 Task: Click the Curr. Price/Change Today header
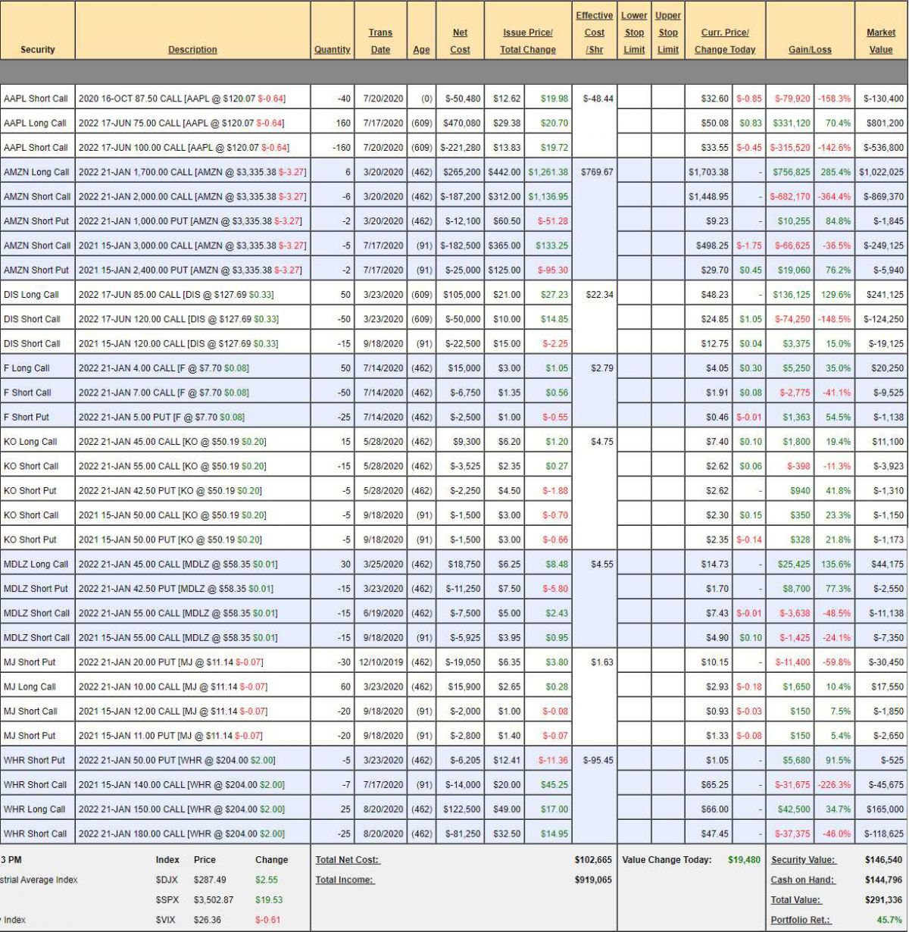pyautogui.click(x=725, y=41)
